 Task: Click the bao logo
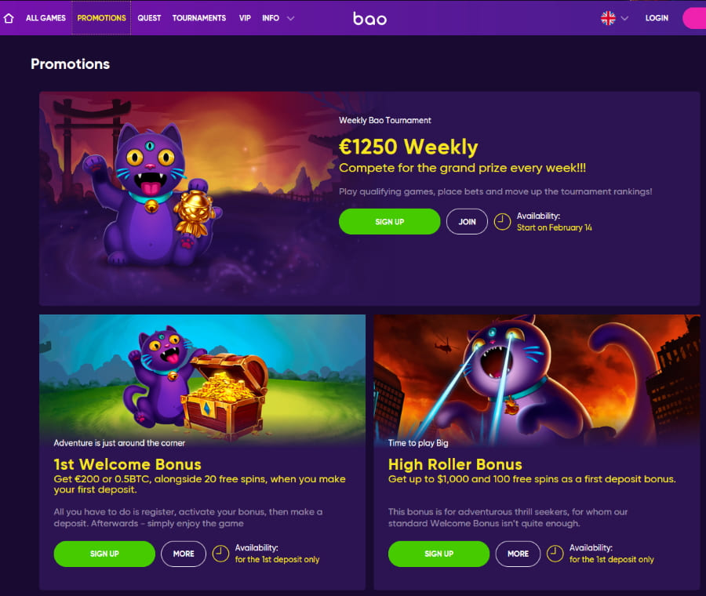pyautogui.click(x=369, y=18)
